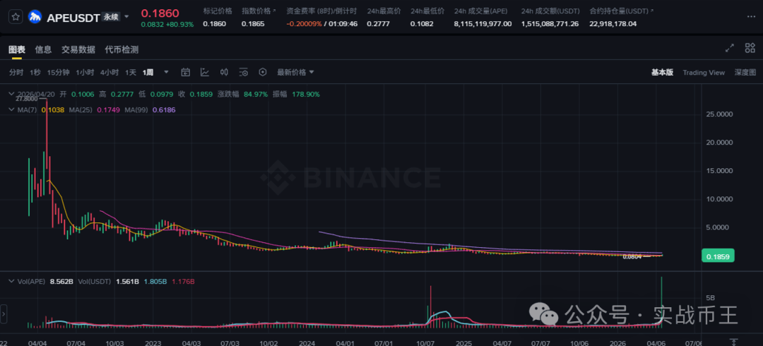This screenshot has height=346, width=763.
Task: Click the APE coin logo icon
Action: coord(35,16)
